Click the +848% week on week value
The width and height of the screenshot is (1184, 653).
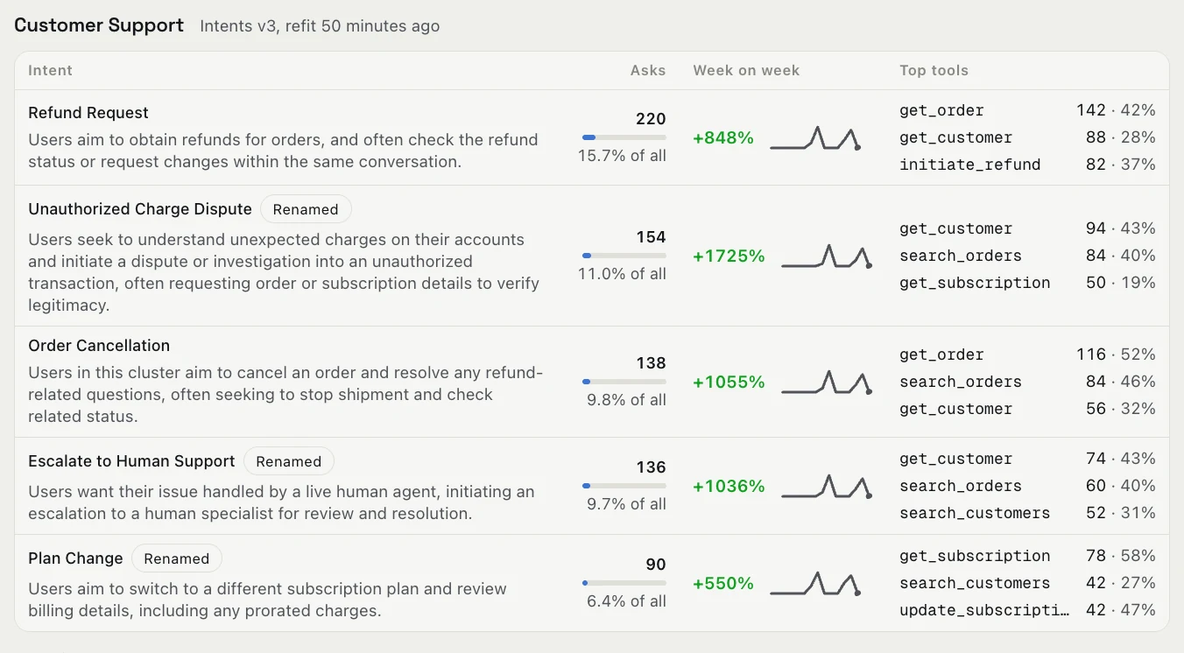pos(723,137)
